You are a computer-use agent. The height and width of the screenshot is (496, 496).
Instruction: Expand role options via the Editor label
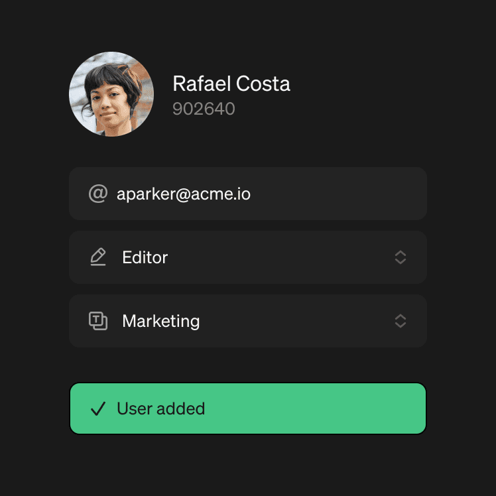[x=145, y=257]
